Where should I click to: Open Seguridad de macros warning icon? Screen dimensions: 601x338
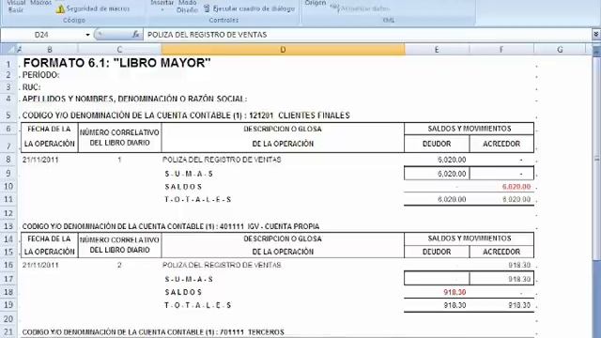click(x=60, y=8)
